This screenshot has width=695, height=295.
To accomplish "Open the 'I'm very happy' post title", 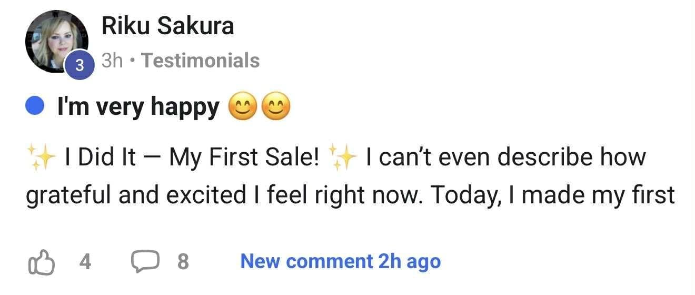I will pyautogui.click(x=138, y=107).
